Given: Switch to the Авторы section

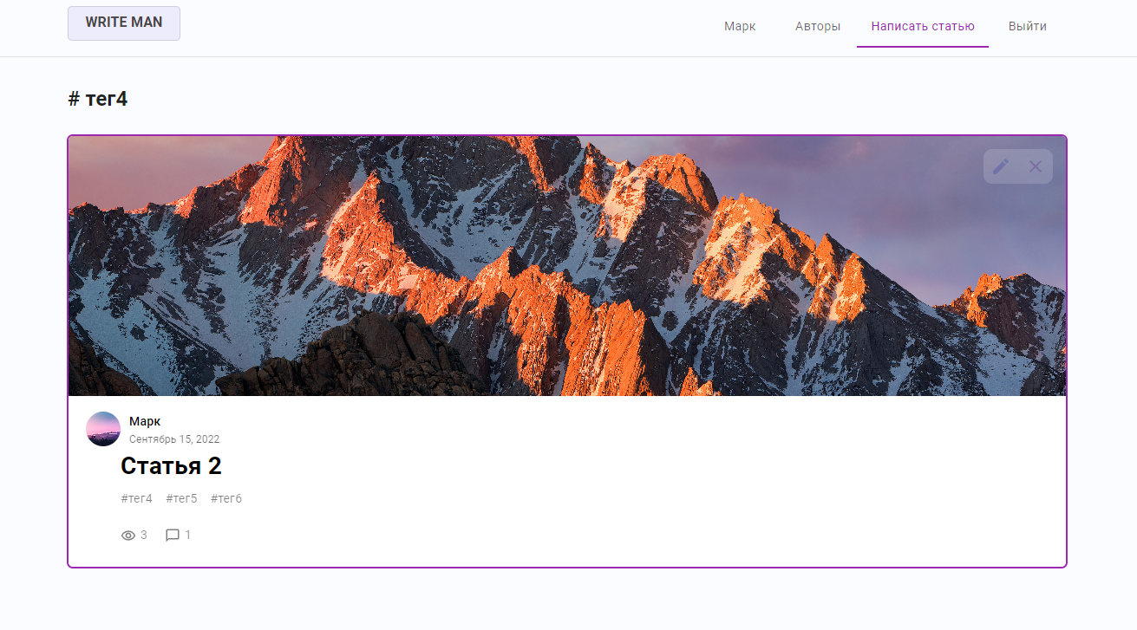Looking at the screenshot, I should (816, 26).
